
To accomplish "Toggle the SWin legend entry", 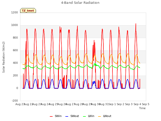I will point(56,116).
